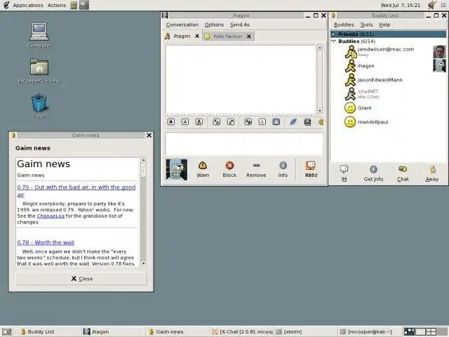Open the Conversation menu
Image resolution: width=449 pixels, height=337 pixels.
(182, 25)
